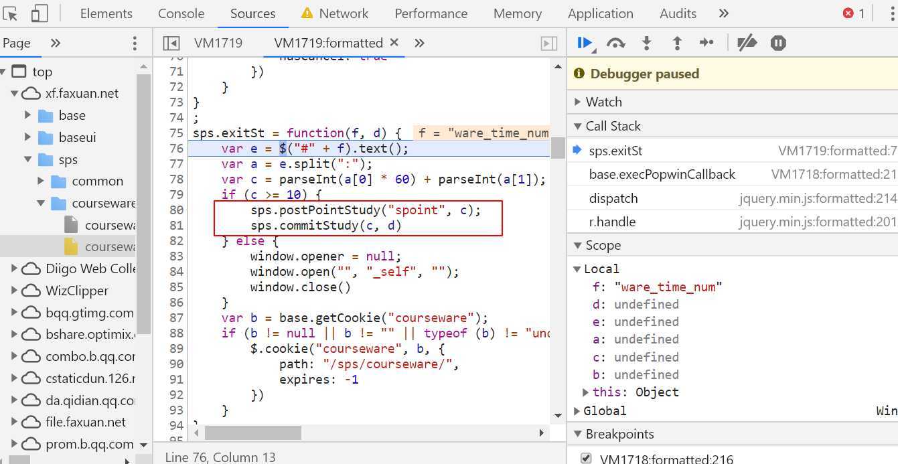Switch to the Application tab
Image resolution: width=898 pixels, height=464 pixels.
click(600, 13)
